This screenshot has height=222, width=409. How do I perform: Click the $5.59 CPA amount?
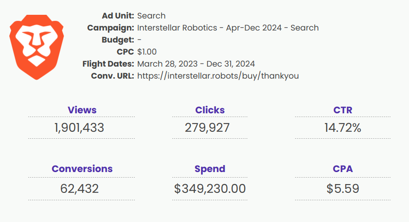343,189
